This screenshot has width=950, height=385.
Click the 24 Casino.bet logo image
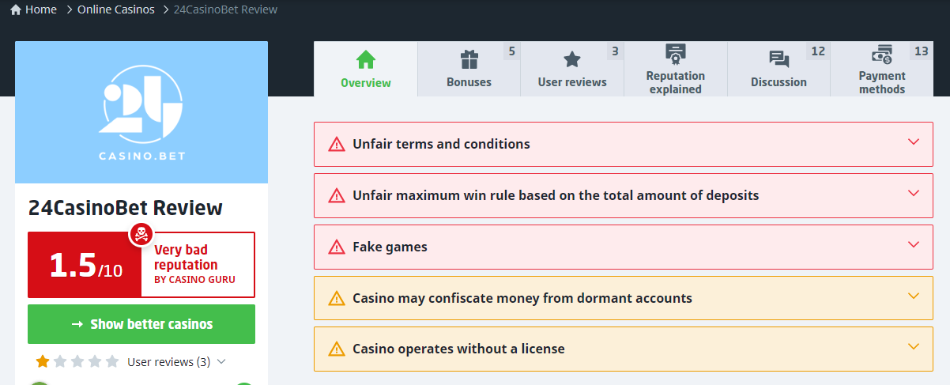click(141, 112)
